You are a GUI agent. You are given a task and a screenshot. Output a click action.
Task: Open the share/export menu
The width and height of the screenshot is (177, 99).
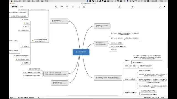coord(132,7)
